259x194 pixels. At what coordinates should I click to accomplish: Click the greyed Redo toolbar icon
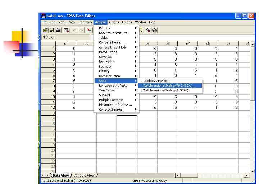pyautogui.click(x=81, y=30)
